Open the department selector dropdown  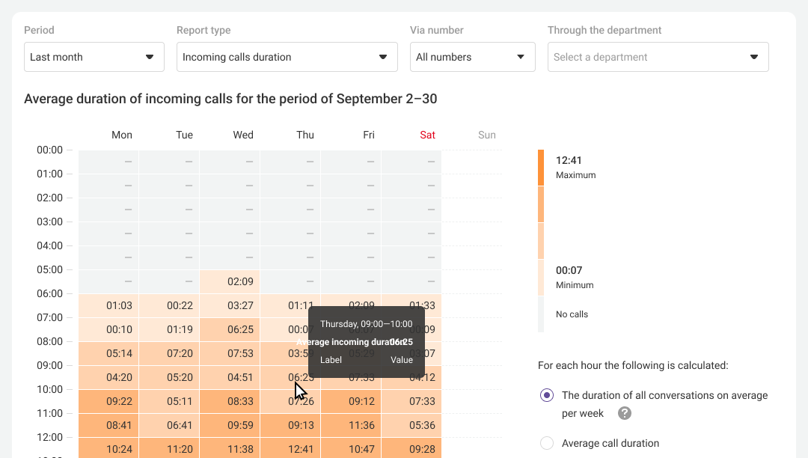(x=658, y=57)
